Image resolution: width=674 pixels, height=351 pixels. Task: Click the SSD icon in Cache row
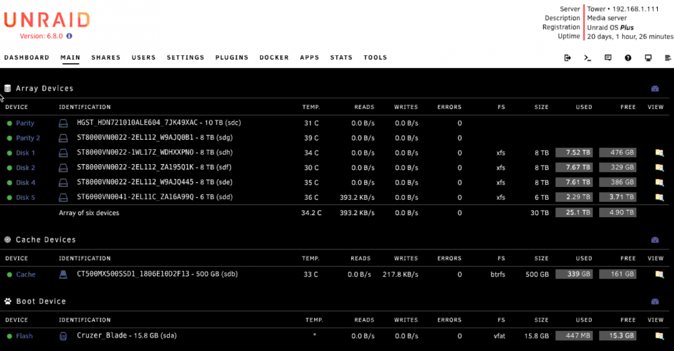pos(63,274)
